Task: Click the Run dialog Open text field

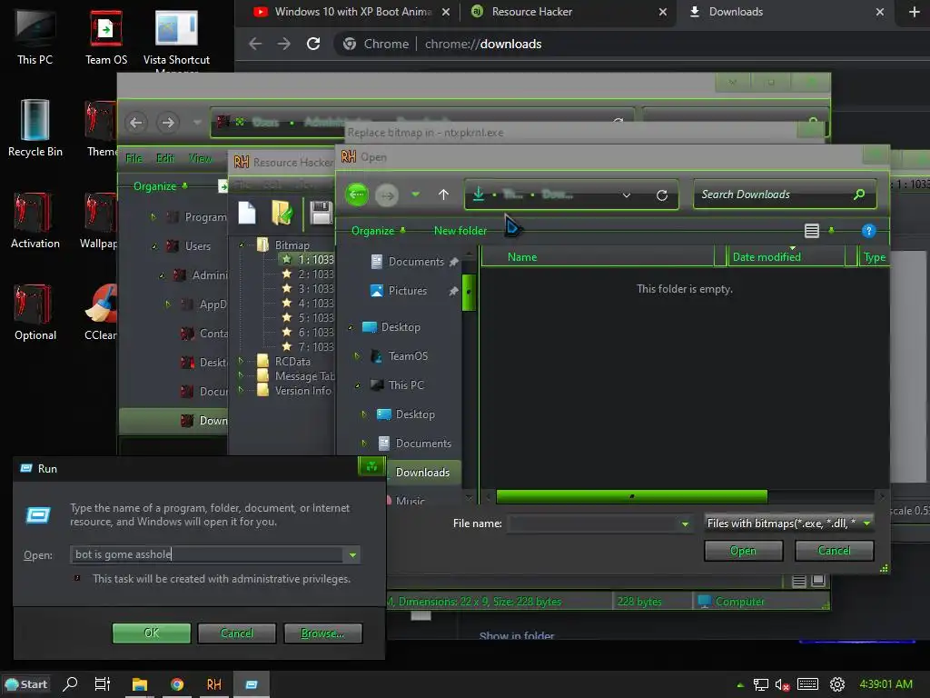Action: click(206, 554)
